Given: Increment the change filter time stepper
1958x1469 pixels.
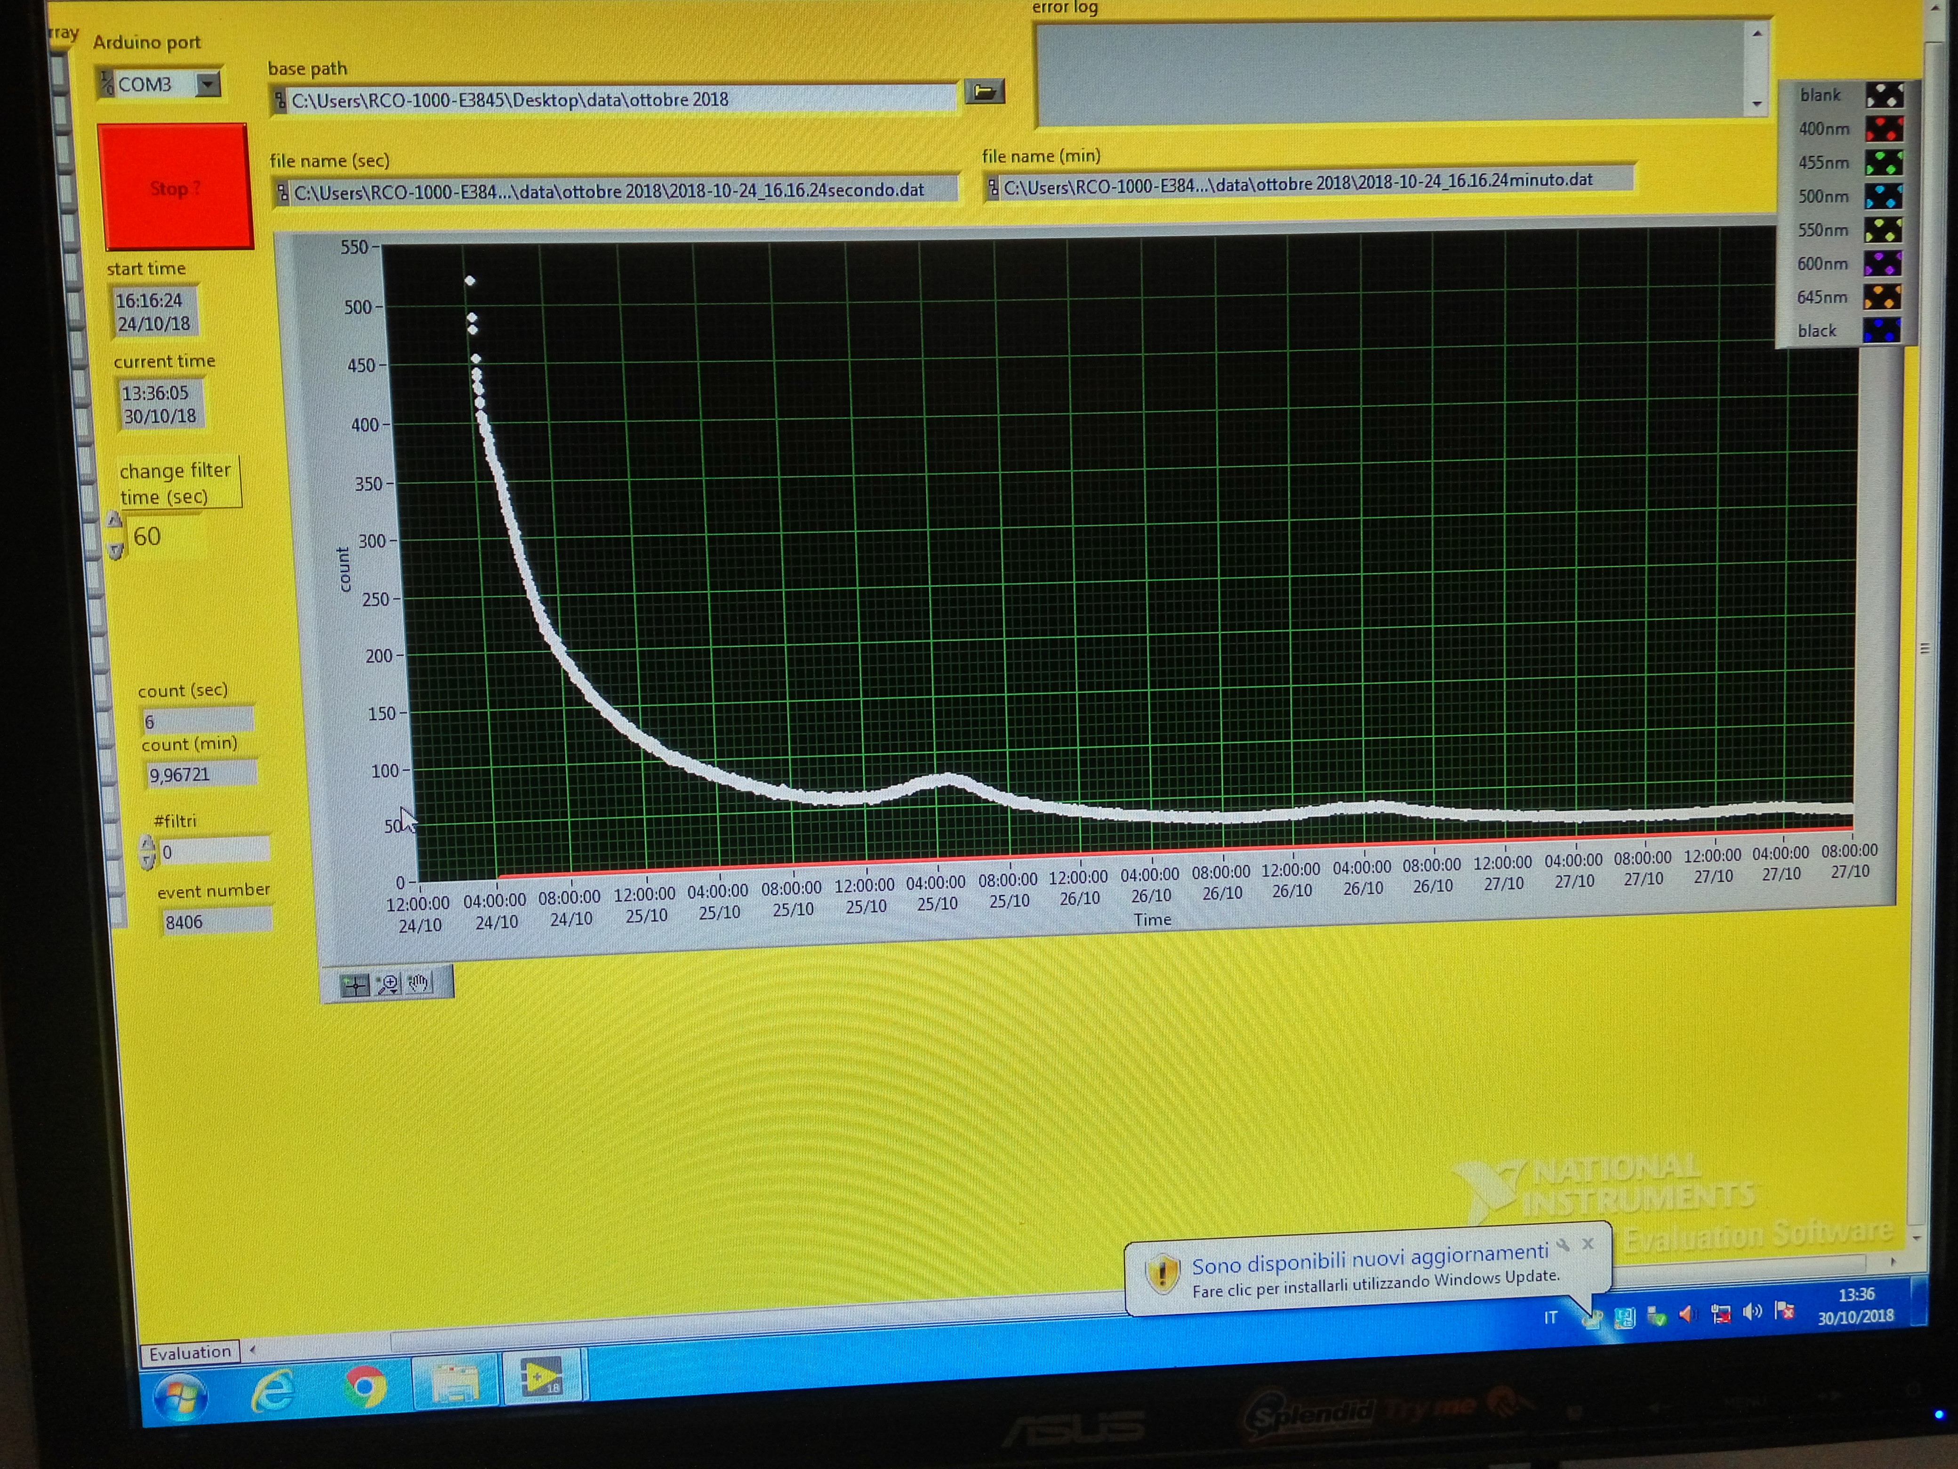Looking at the screenshot, I should (114, 521).
